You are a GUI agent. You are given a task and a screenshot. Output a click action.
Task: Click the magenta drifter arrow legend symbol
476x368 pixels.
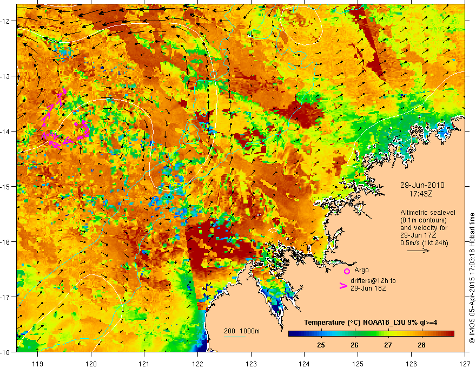click(343, 285)
